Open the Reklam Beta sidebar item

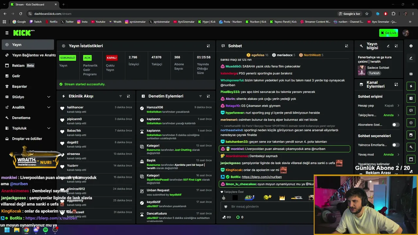pos(28,66)
